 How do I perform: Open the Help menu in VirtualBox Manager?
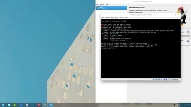click(x=107, y=5)
